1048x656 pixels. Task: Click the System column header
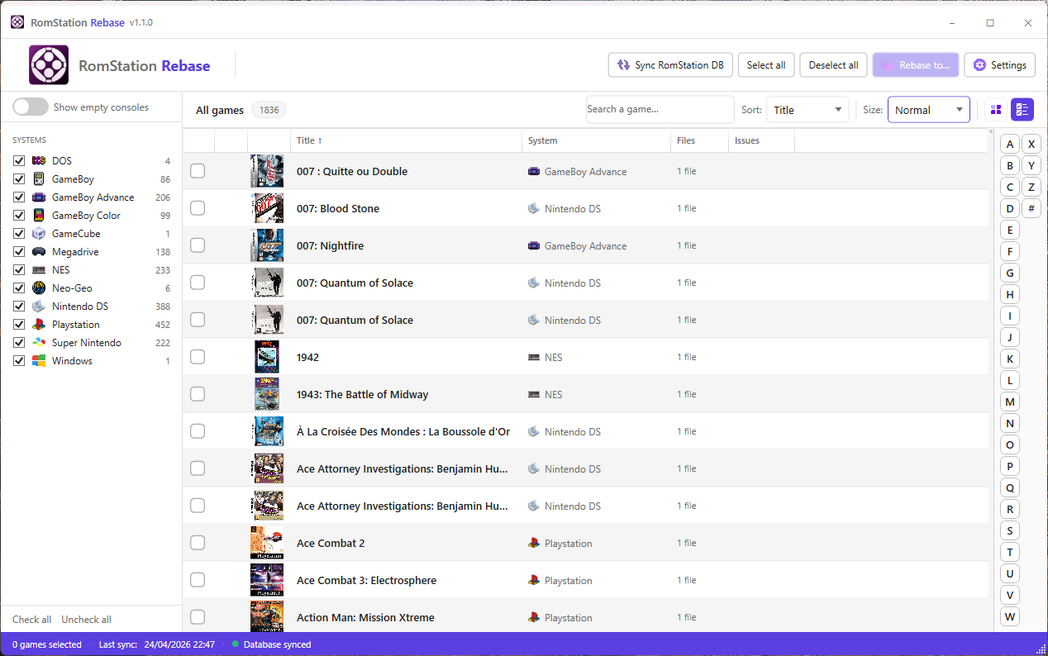click(x=543, y=140)
